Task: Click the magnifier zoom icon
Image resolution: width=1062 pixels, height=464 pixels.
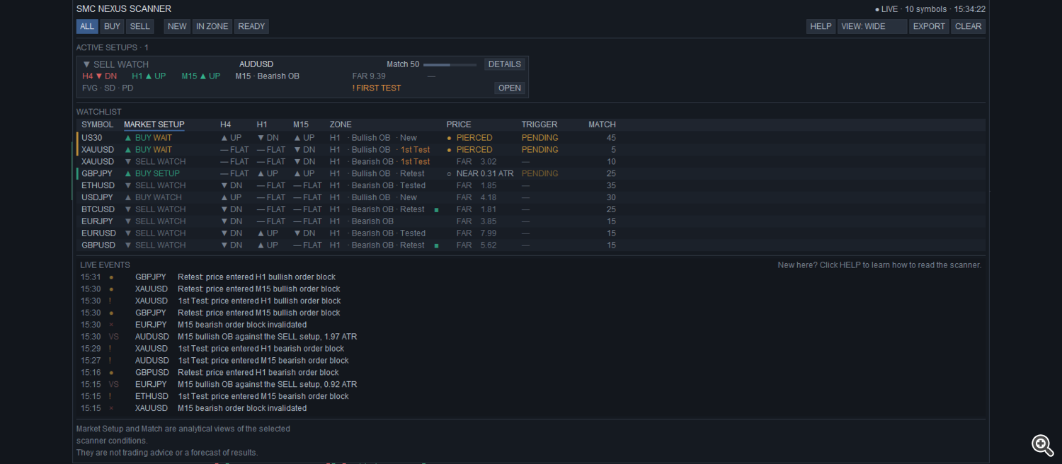Action: pos(1042,444)
